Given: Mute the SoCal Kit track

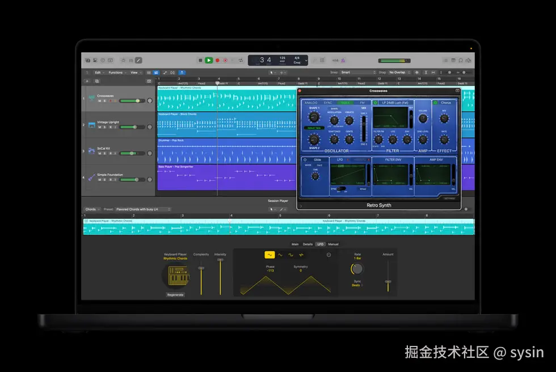Looking at the screenshot, I should pyautogui.click(x=100, y=154).
